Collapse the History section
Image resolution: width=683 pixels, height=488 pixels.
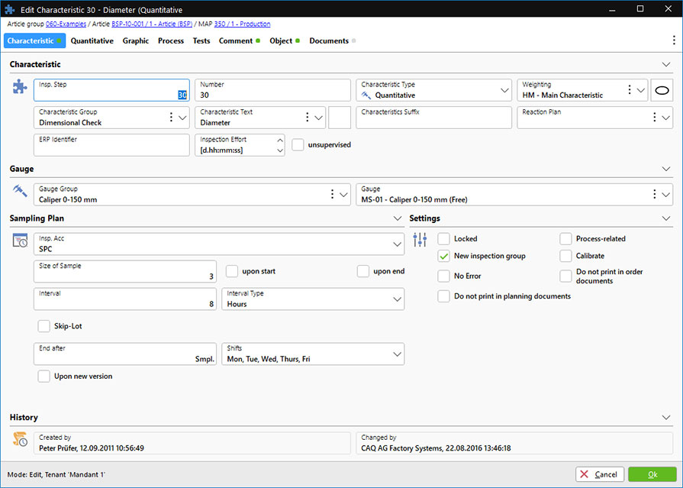point(665,418)
